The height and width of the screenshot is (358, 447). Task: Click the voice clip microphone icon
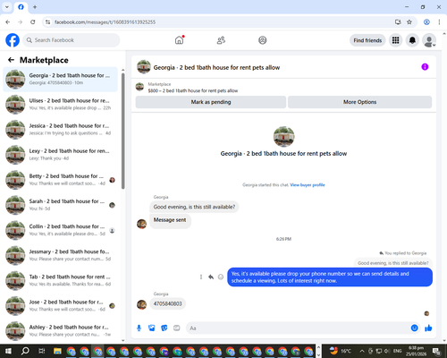139,328
